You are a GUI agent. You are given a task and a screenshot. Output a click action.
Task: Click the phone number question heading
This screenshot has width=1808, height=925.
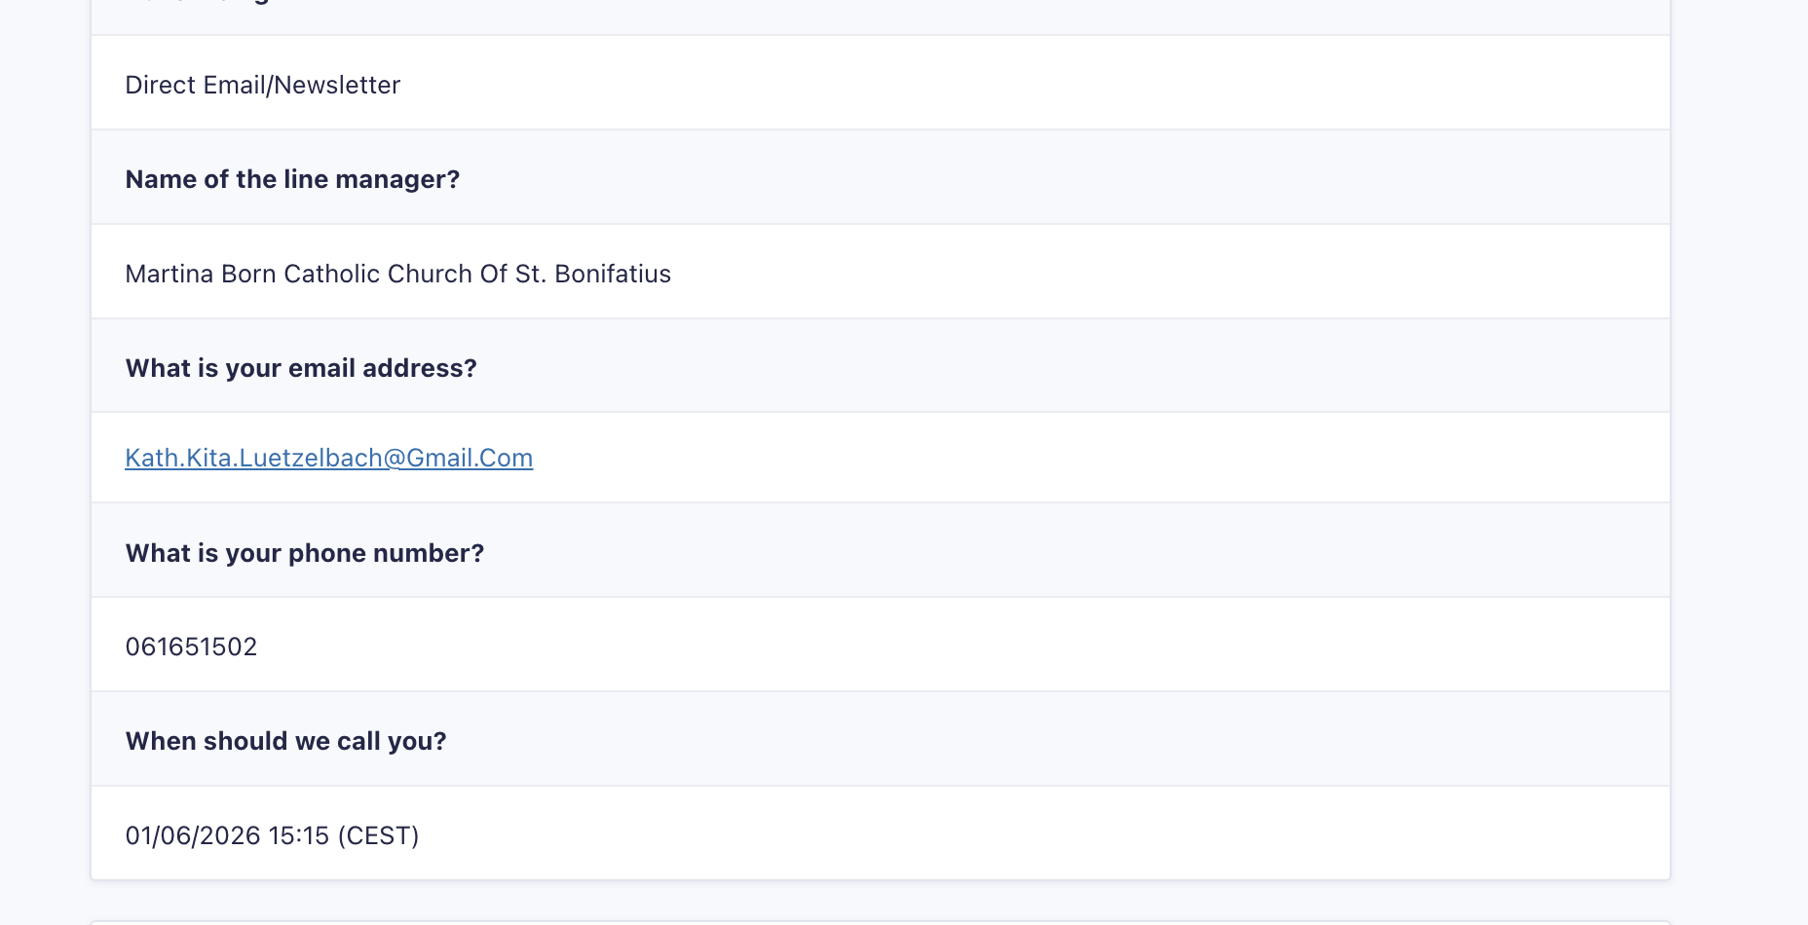click(305, 553)
